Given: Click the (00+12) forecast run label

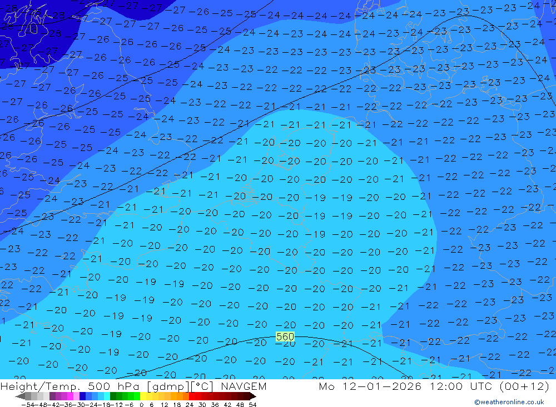Looking at the screenshot, I should tap(524, 386).
